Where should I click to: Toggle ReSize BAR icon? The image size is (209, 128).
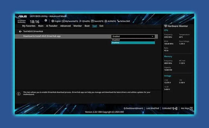[x=118, y=21]
